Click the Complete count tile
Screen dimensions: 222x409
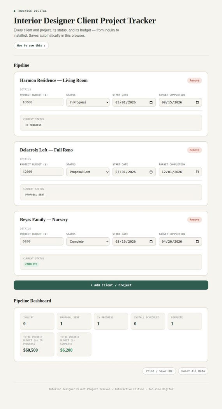click(x=185, y=321)
